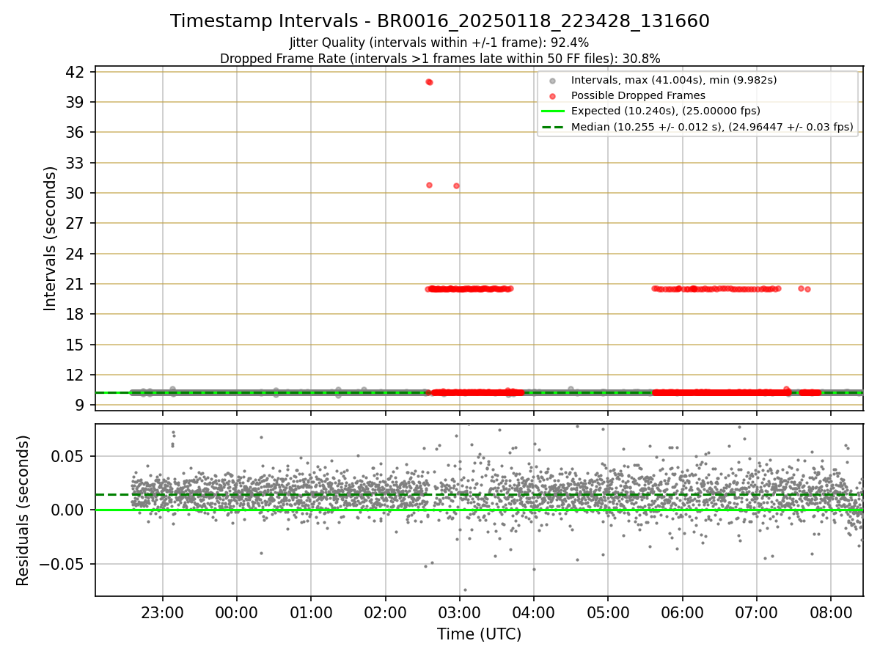Viewport: 880px width, 660px height.
Task: Click the 'Time (UTC)' x-axis label
Action: pyautogui.click(x=479, y=634)
